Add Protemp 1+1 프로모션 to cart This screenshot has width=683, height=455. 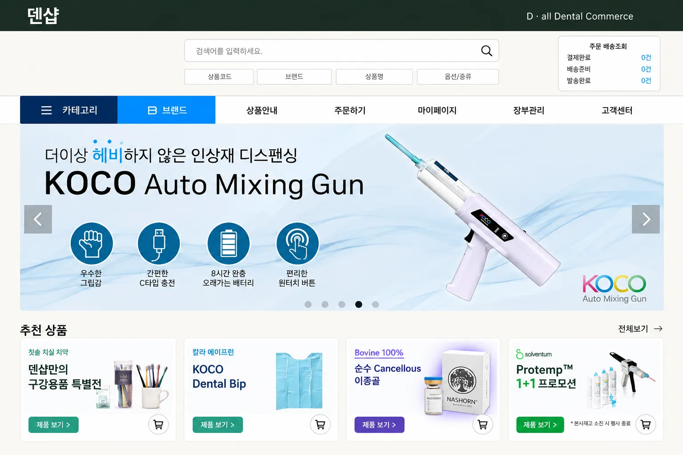coord(646,424)
